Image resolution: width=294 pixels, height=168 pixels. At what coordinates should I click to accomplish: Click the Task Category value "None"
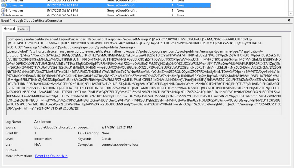tap(105, 133)
